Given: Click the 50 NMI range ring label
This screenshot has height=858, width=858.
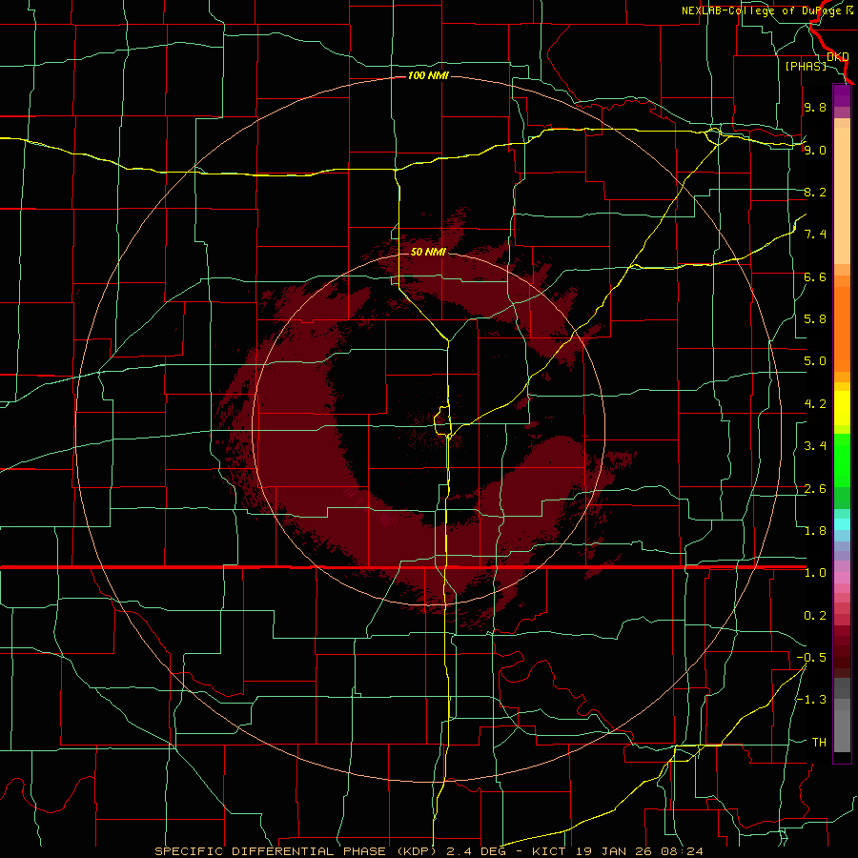Looking at the screenshot, I should coord(428,252).
